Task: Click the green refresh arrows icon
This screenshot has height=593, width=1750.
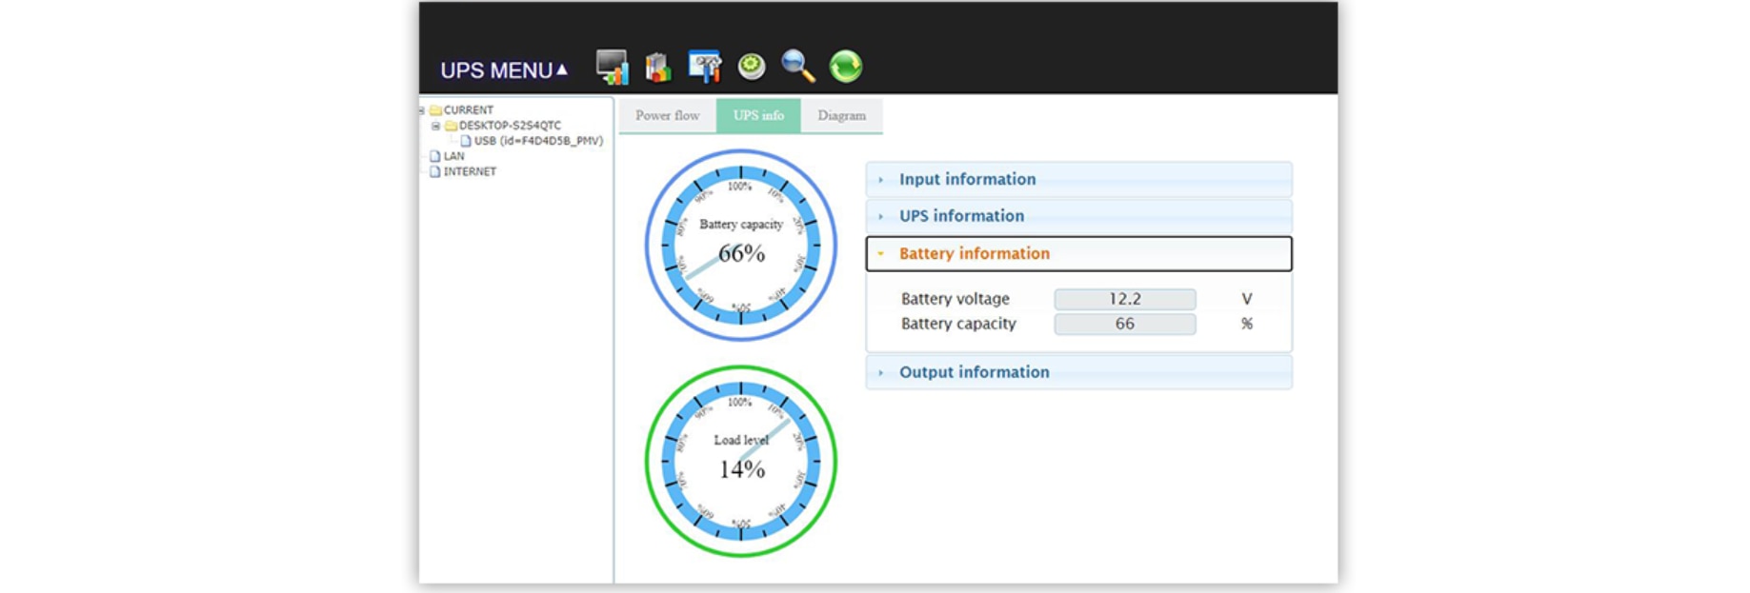Action: tap(845, 67)
